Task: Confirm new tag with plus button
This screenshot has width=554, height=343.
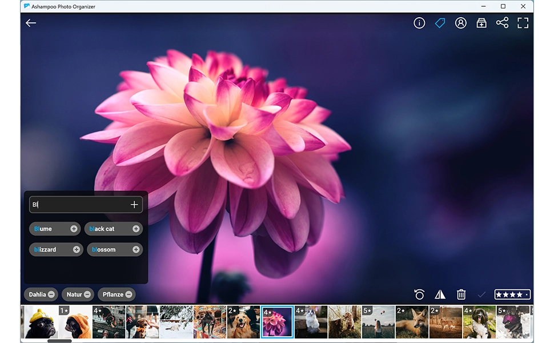Action: click(x=135, y=204)
